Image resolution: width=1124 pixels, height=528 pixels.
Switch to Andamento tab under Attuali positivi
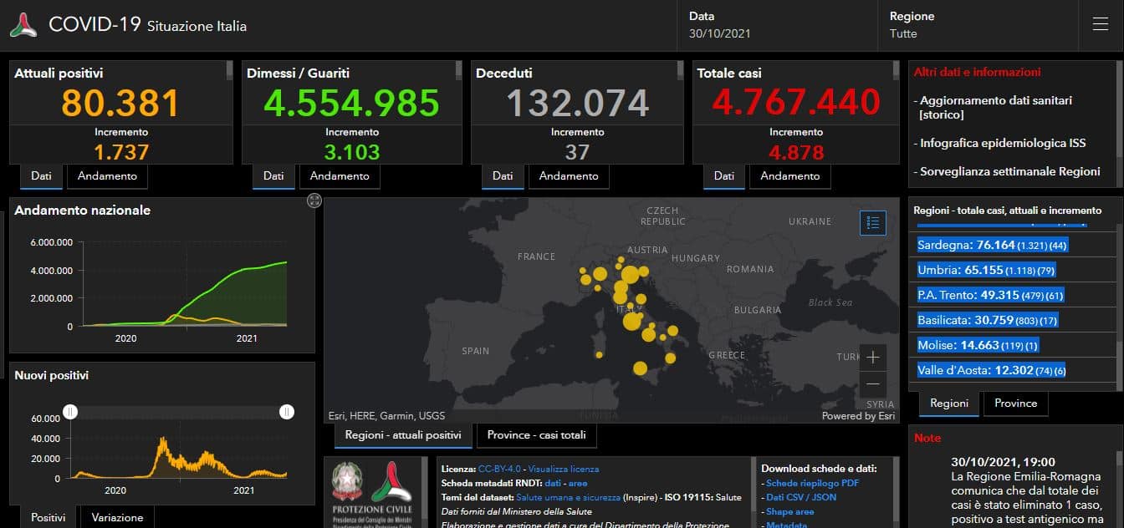107,176
